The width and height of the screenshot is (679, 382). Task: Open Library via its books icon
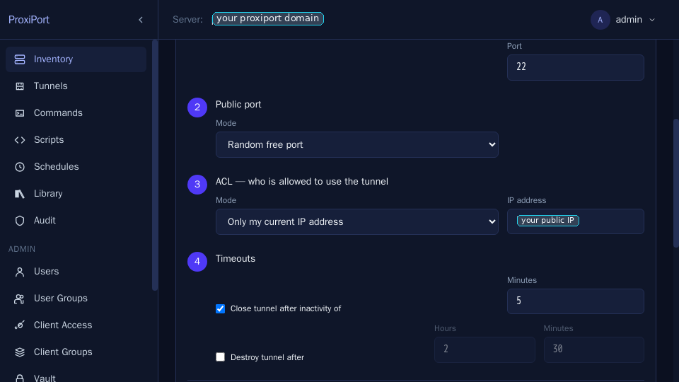[20, 194]
